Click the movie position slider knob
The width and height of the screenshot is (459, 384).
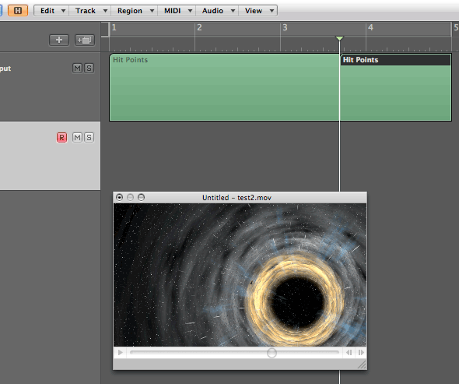(x=272, y=353)
